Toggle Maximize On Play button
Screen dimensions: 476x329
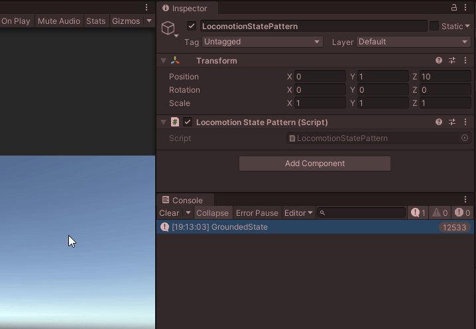(17, 21)
